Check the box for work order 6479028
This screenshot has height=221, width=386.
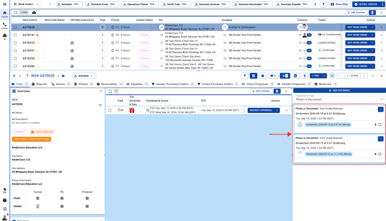pos(15,27)
